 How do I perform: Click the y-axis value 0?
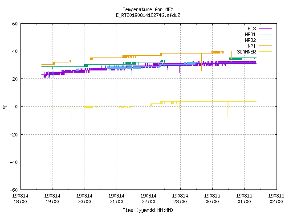point(16,107)
